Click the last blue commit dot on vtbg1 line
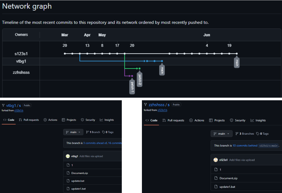 [162, 61]
